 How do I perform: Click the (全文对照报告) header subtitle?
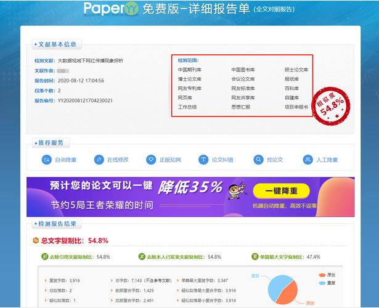click(x=274, y=9)
